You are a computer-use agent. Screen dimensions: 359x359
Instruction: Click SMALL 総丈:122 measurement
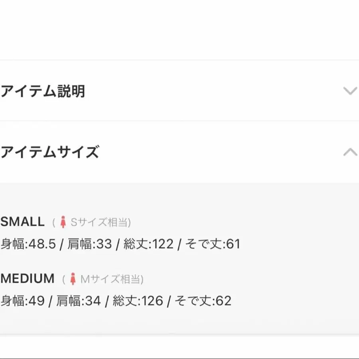[148, 244]
